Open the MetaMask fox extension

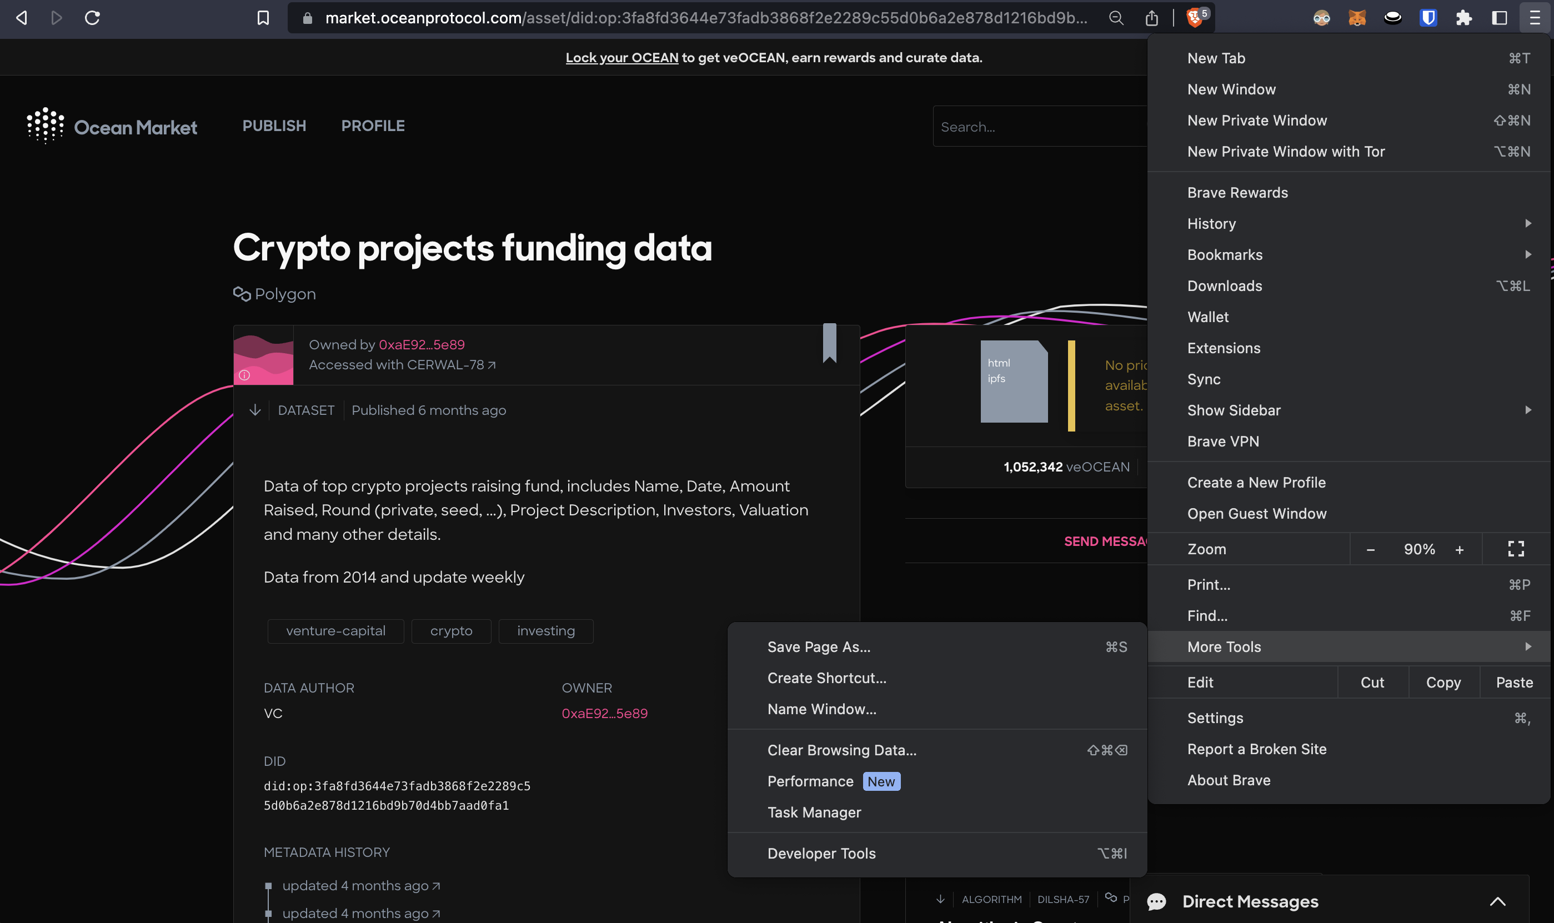pyautogui.click(x=1357, y=18)
